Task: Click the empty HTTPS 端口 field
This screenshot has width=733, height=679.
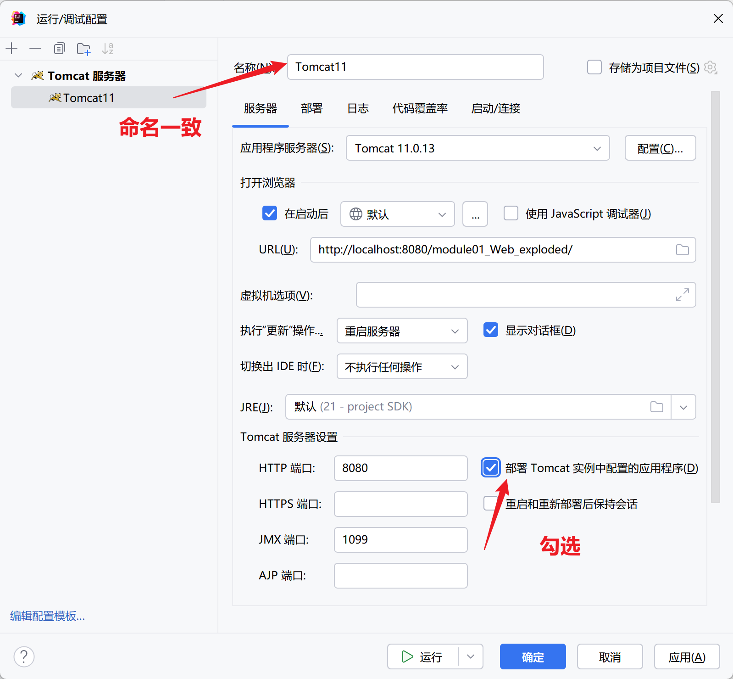Action: [401, 504]
